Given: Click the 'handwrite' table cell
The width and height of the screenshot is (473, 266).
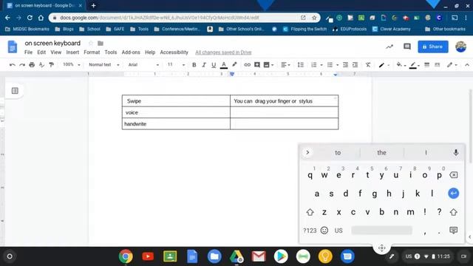Looking at the screenshot, I should coord(176,124).
